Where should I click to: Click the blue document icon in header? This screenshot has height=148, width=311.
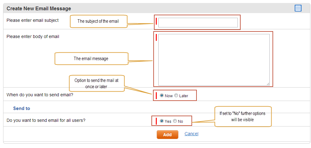coord(298,8)
